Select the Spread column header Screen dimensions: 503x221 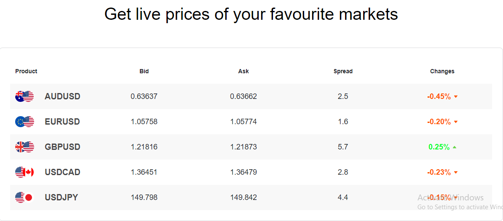coord(343,71)
